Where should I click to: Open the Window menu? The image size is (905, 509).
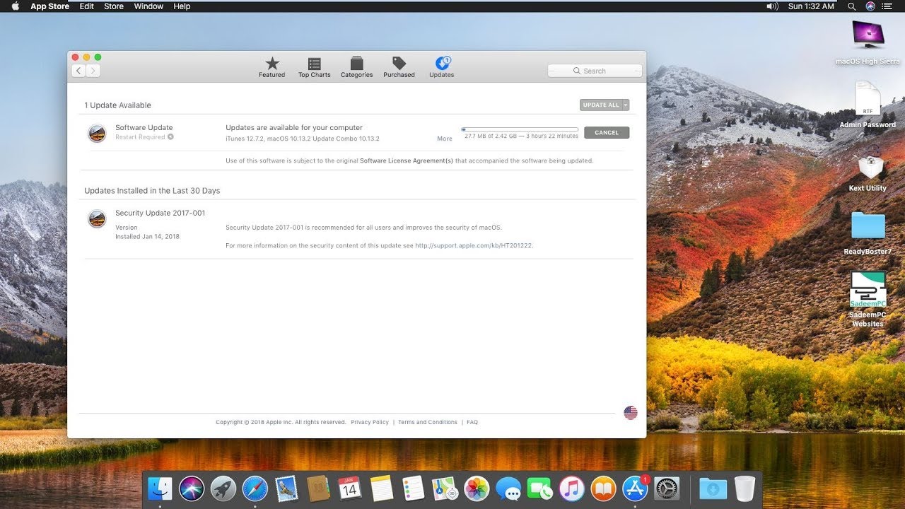[x=148, y=6]
